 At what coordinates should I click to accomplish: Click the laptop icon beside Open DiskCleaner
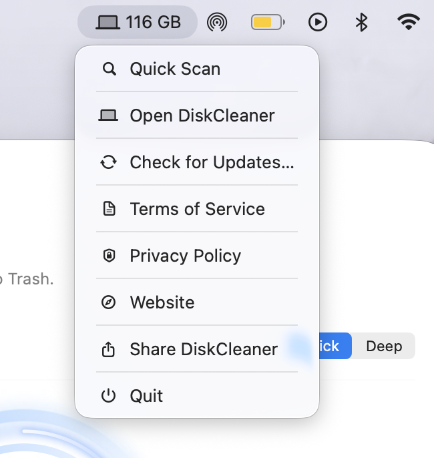108,116
